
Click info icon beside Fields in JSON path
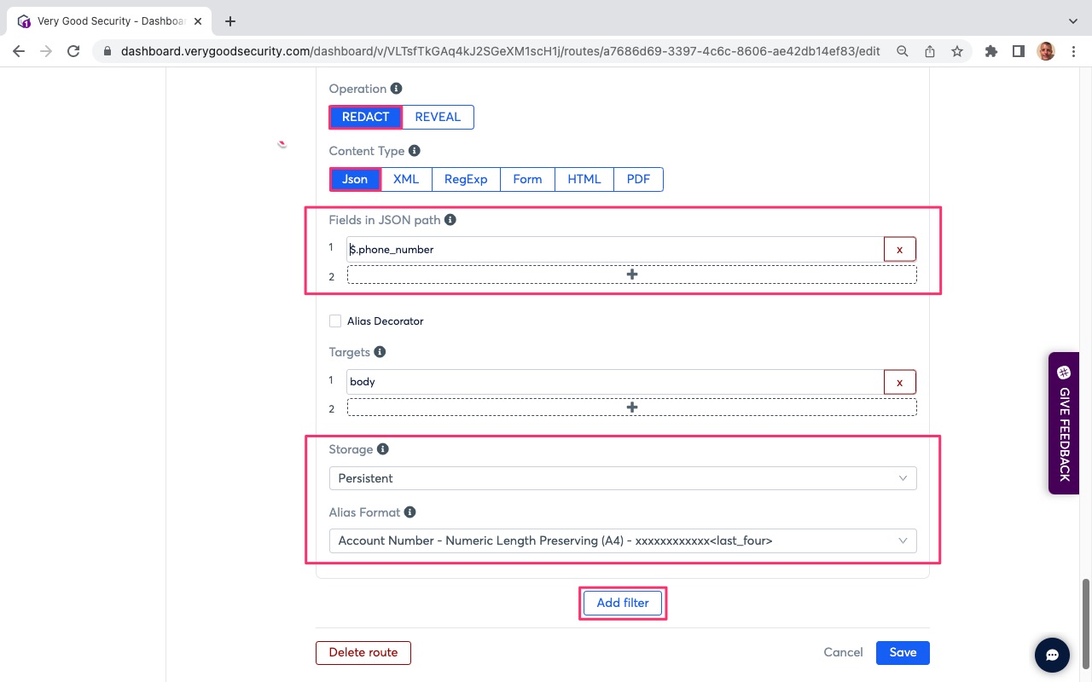tap(450, 220)
